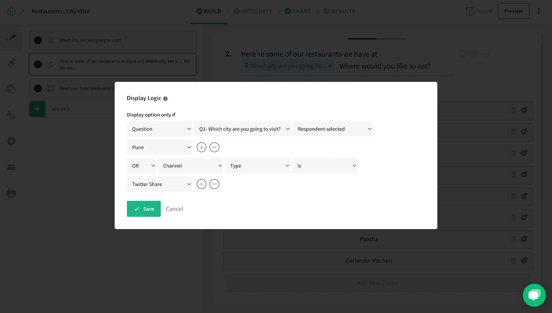Remove the Pune condition row
The width and height of the screenshot is (552, 313).
pyautogui.click(x=215, y=147)
